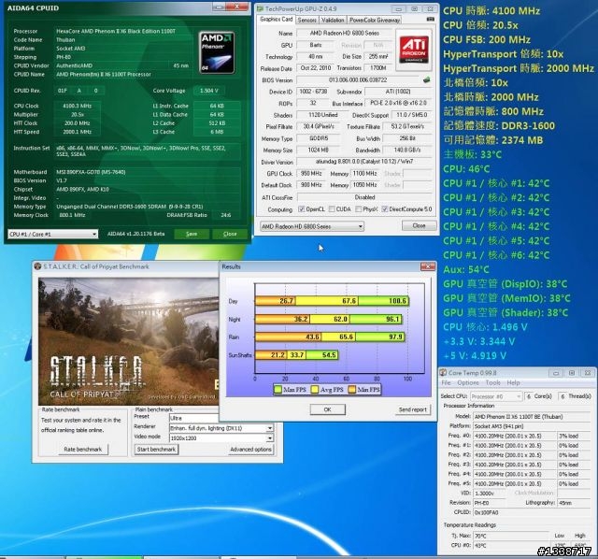Open the Renderer dropdown in S.T.A.L.K.E.R. benchmark
This screenshot has height=559, width=598.
270,428
